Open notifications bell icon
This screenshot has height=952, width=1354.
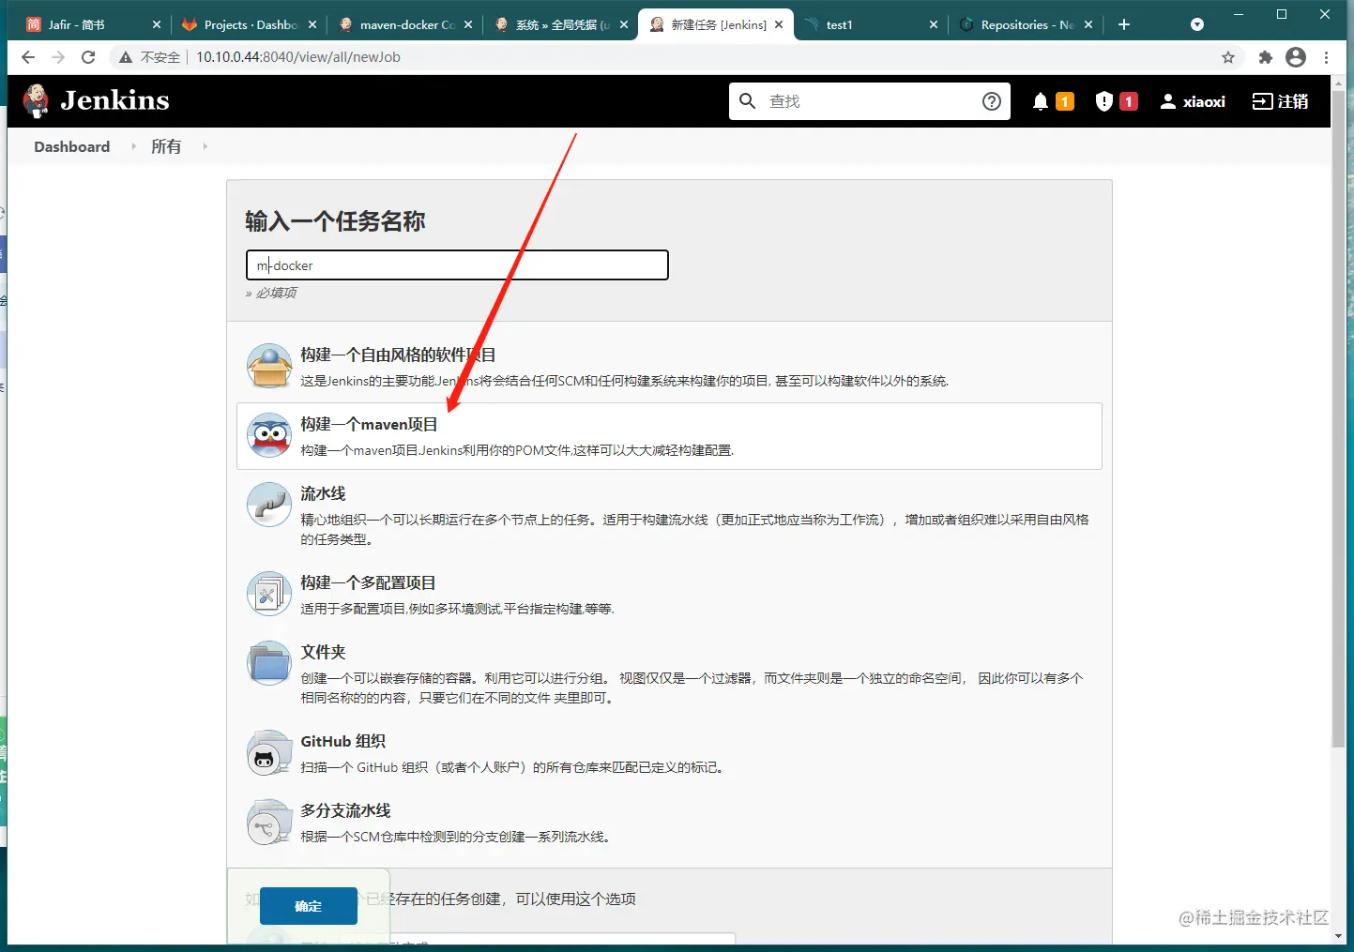pos(1041,101)
